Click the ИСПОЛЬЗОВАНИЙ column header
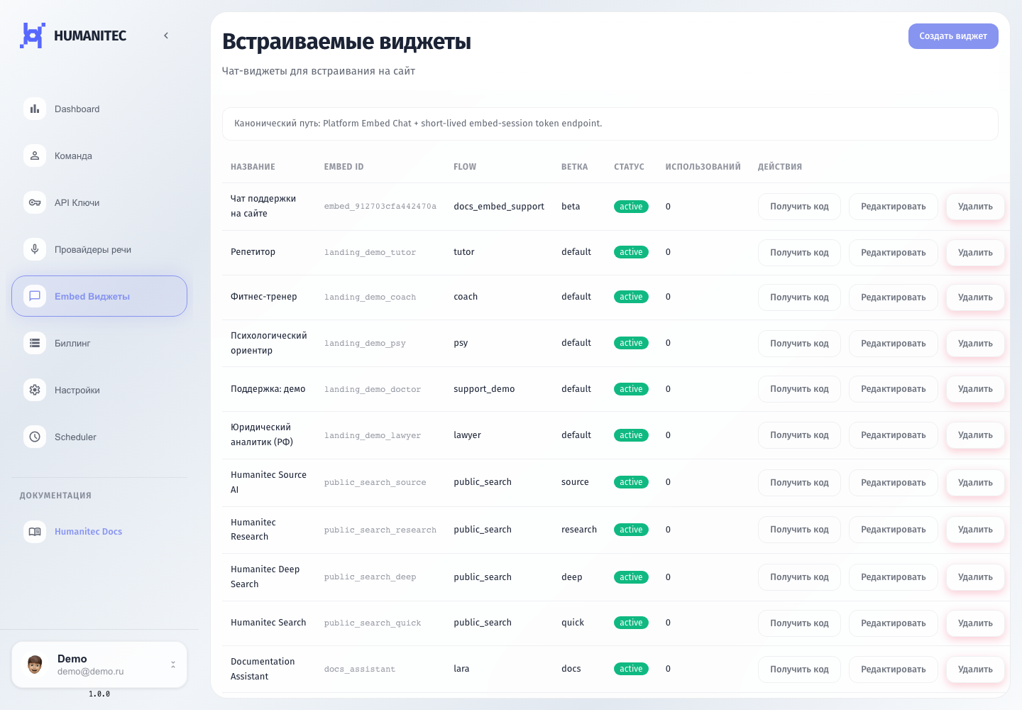1022x710 pixels. (x=703, y=167)
